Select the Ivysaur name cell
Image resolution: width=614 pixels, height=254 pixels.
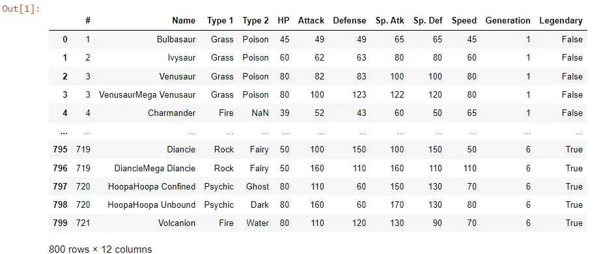coord(180,57)
